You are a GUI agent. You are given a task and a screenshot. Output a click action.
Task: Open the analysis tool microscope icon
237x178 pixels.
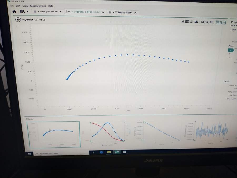pos(182,22)
